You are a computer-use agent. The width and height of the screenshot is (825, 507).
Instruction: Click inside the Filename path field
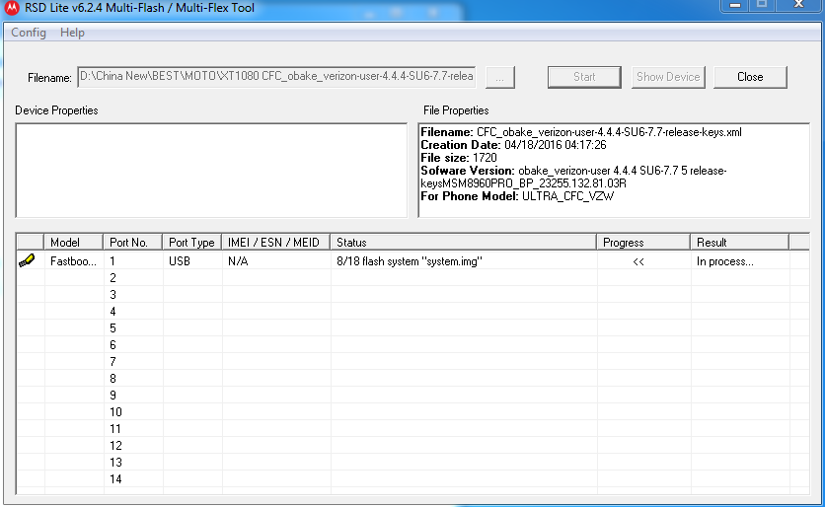click(x=276, y=77)
